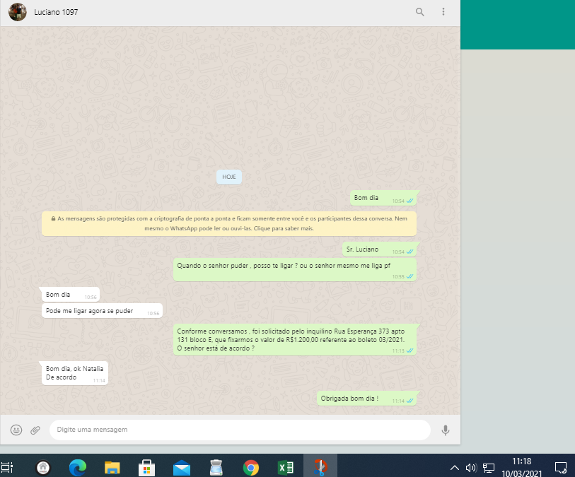Start recording a voice message
The height and width of the screenshot is (477, 575).
446,430
